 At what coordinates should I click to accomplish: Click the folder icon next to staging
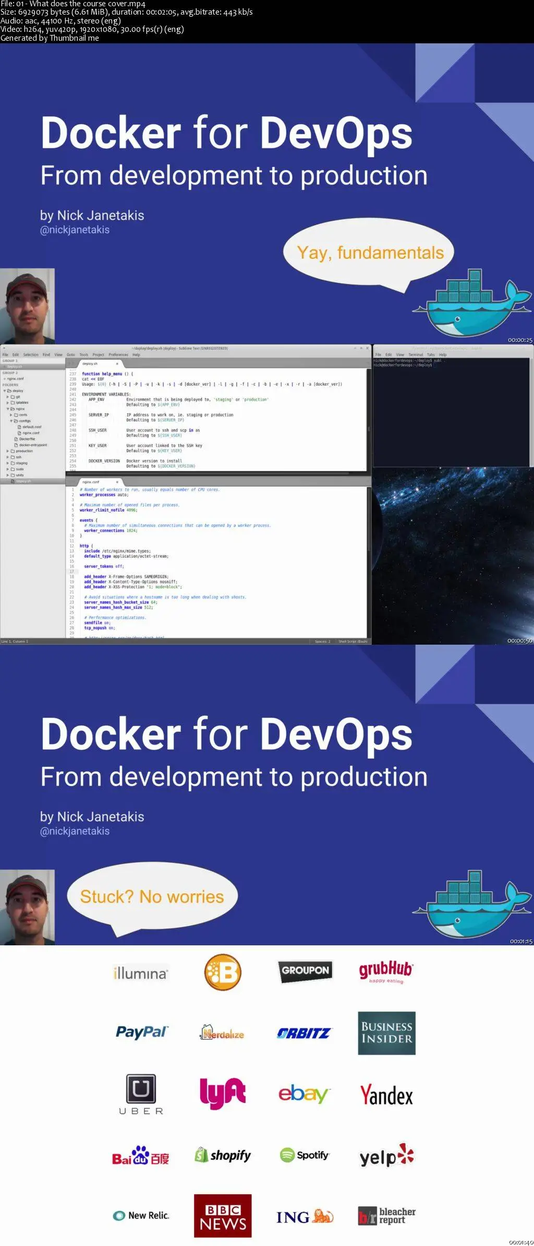(x=13, y=463)
